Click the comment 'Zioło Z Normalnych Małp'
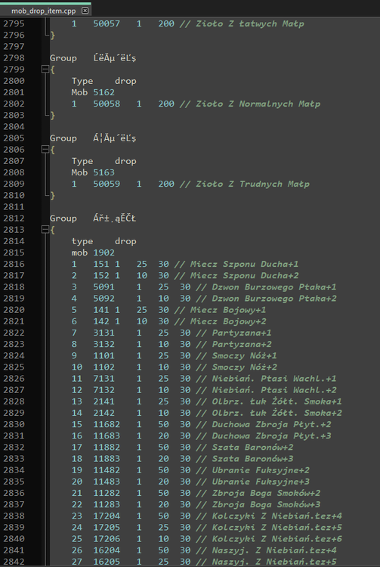This screenshot has width=380, height=567. point(258,104)
